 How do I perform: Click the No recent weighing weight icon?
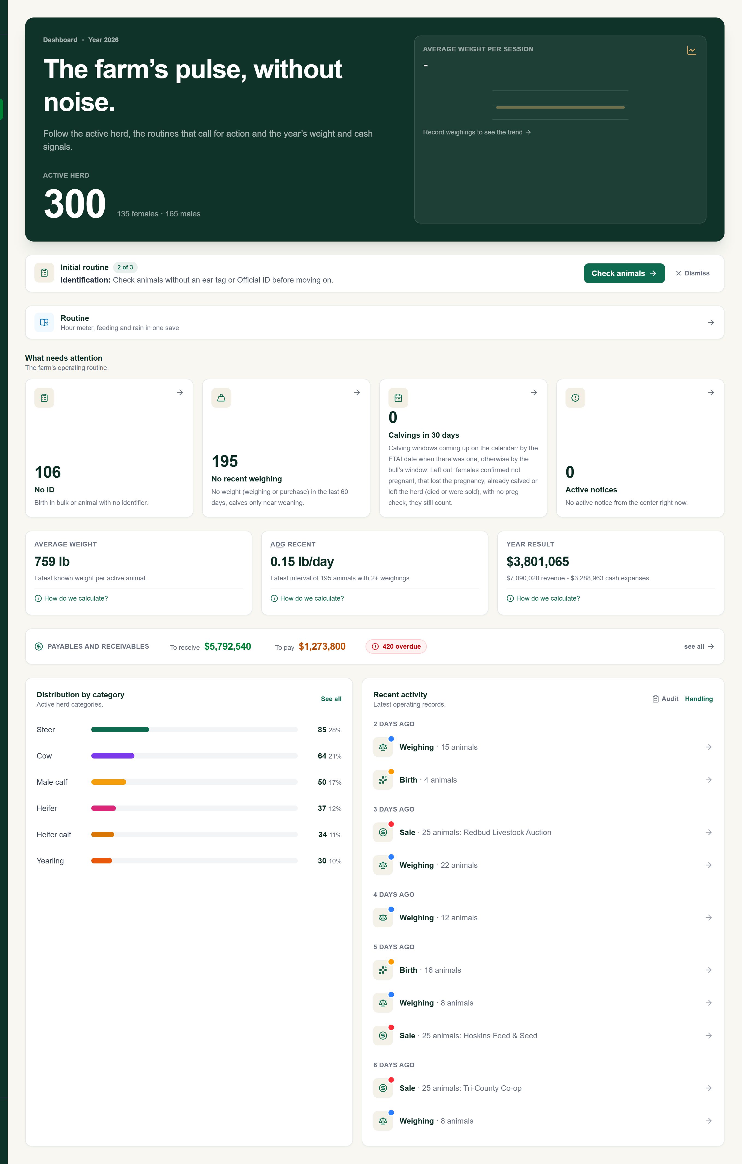[x=221, y=398]
